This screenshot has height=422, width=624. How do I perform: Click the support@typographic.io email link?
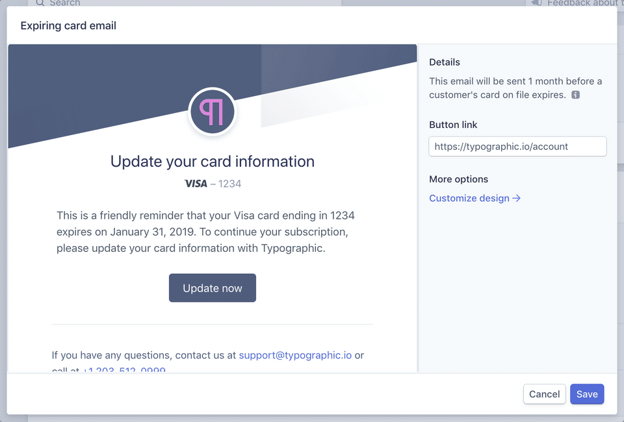295,355
